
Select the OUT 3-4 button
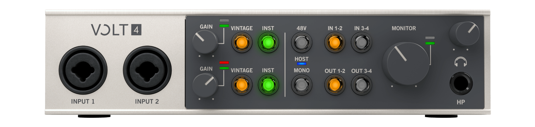(x=361, y=85)
